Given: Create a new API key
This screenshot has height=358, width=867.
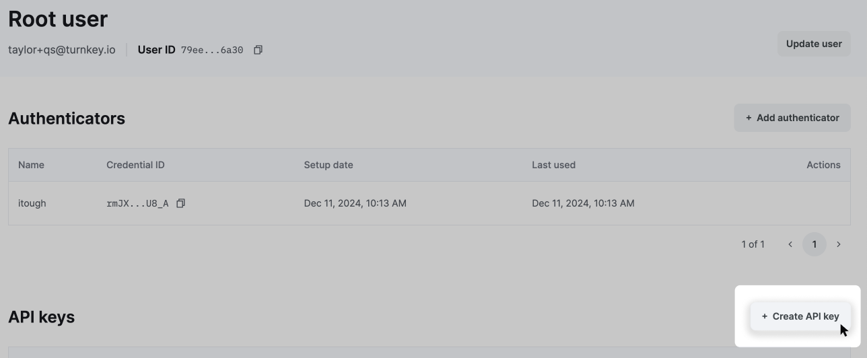Looking at the screenshot, I should pyautogui.click(x=800, y=316).
